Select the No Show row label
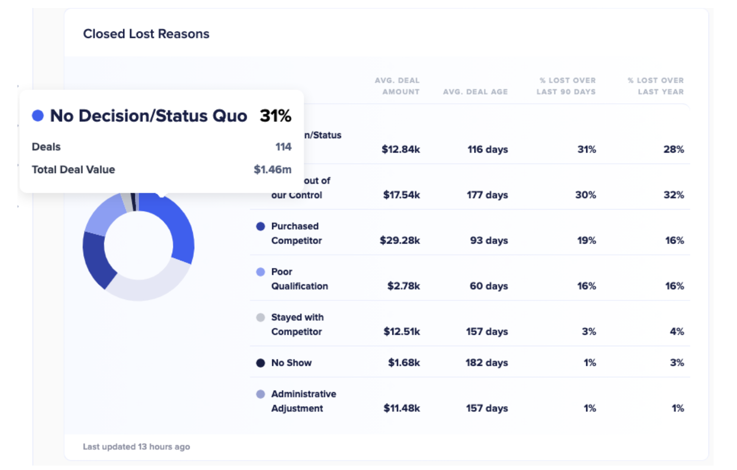The image size is (737, 470). (x=291, y=363)
